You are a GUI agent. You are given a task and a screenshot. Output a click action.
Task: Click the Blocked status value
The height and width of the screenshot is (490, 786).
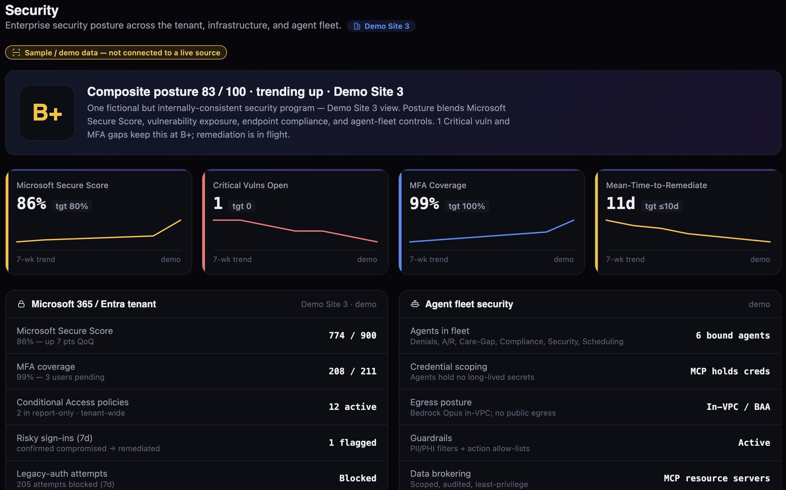coord(358,478)
